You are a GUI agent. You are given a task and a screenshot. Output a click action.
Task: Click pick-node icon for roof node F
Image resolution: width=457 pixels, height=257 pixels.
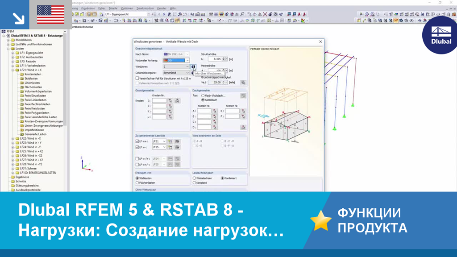[x=243, y=116]
